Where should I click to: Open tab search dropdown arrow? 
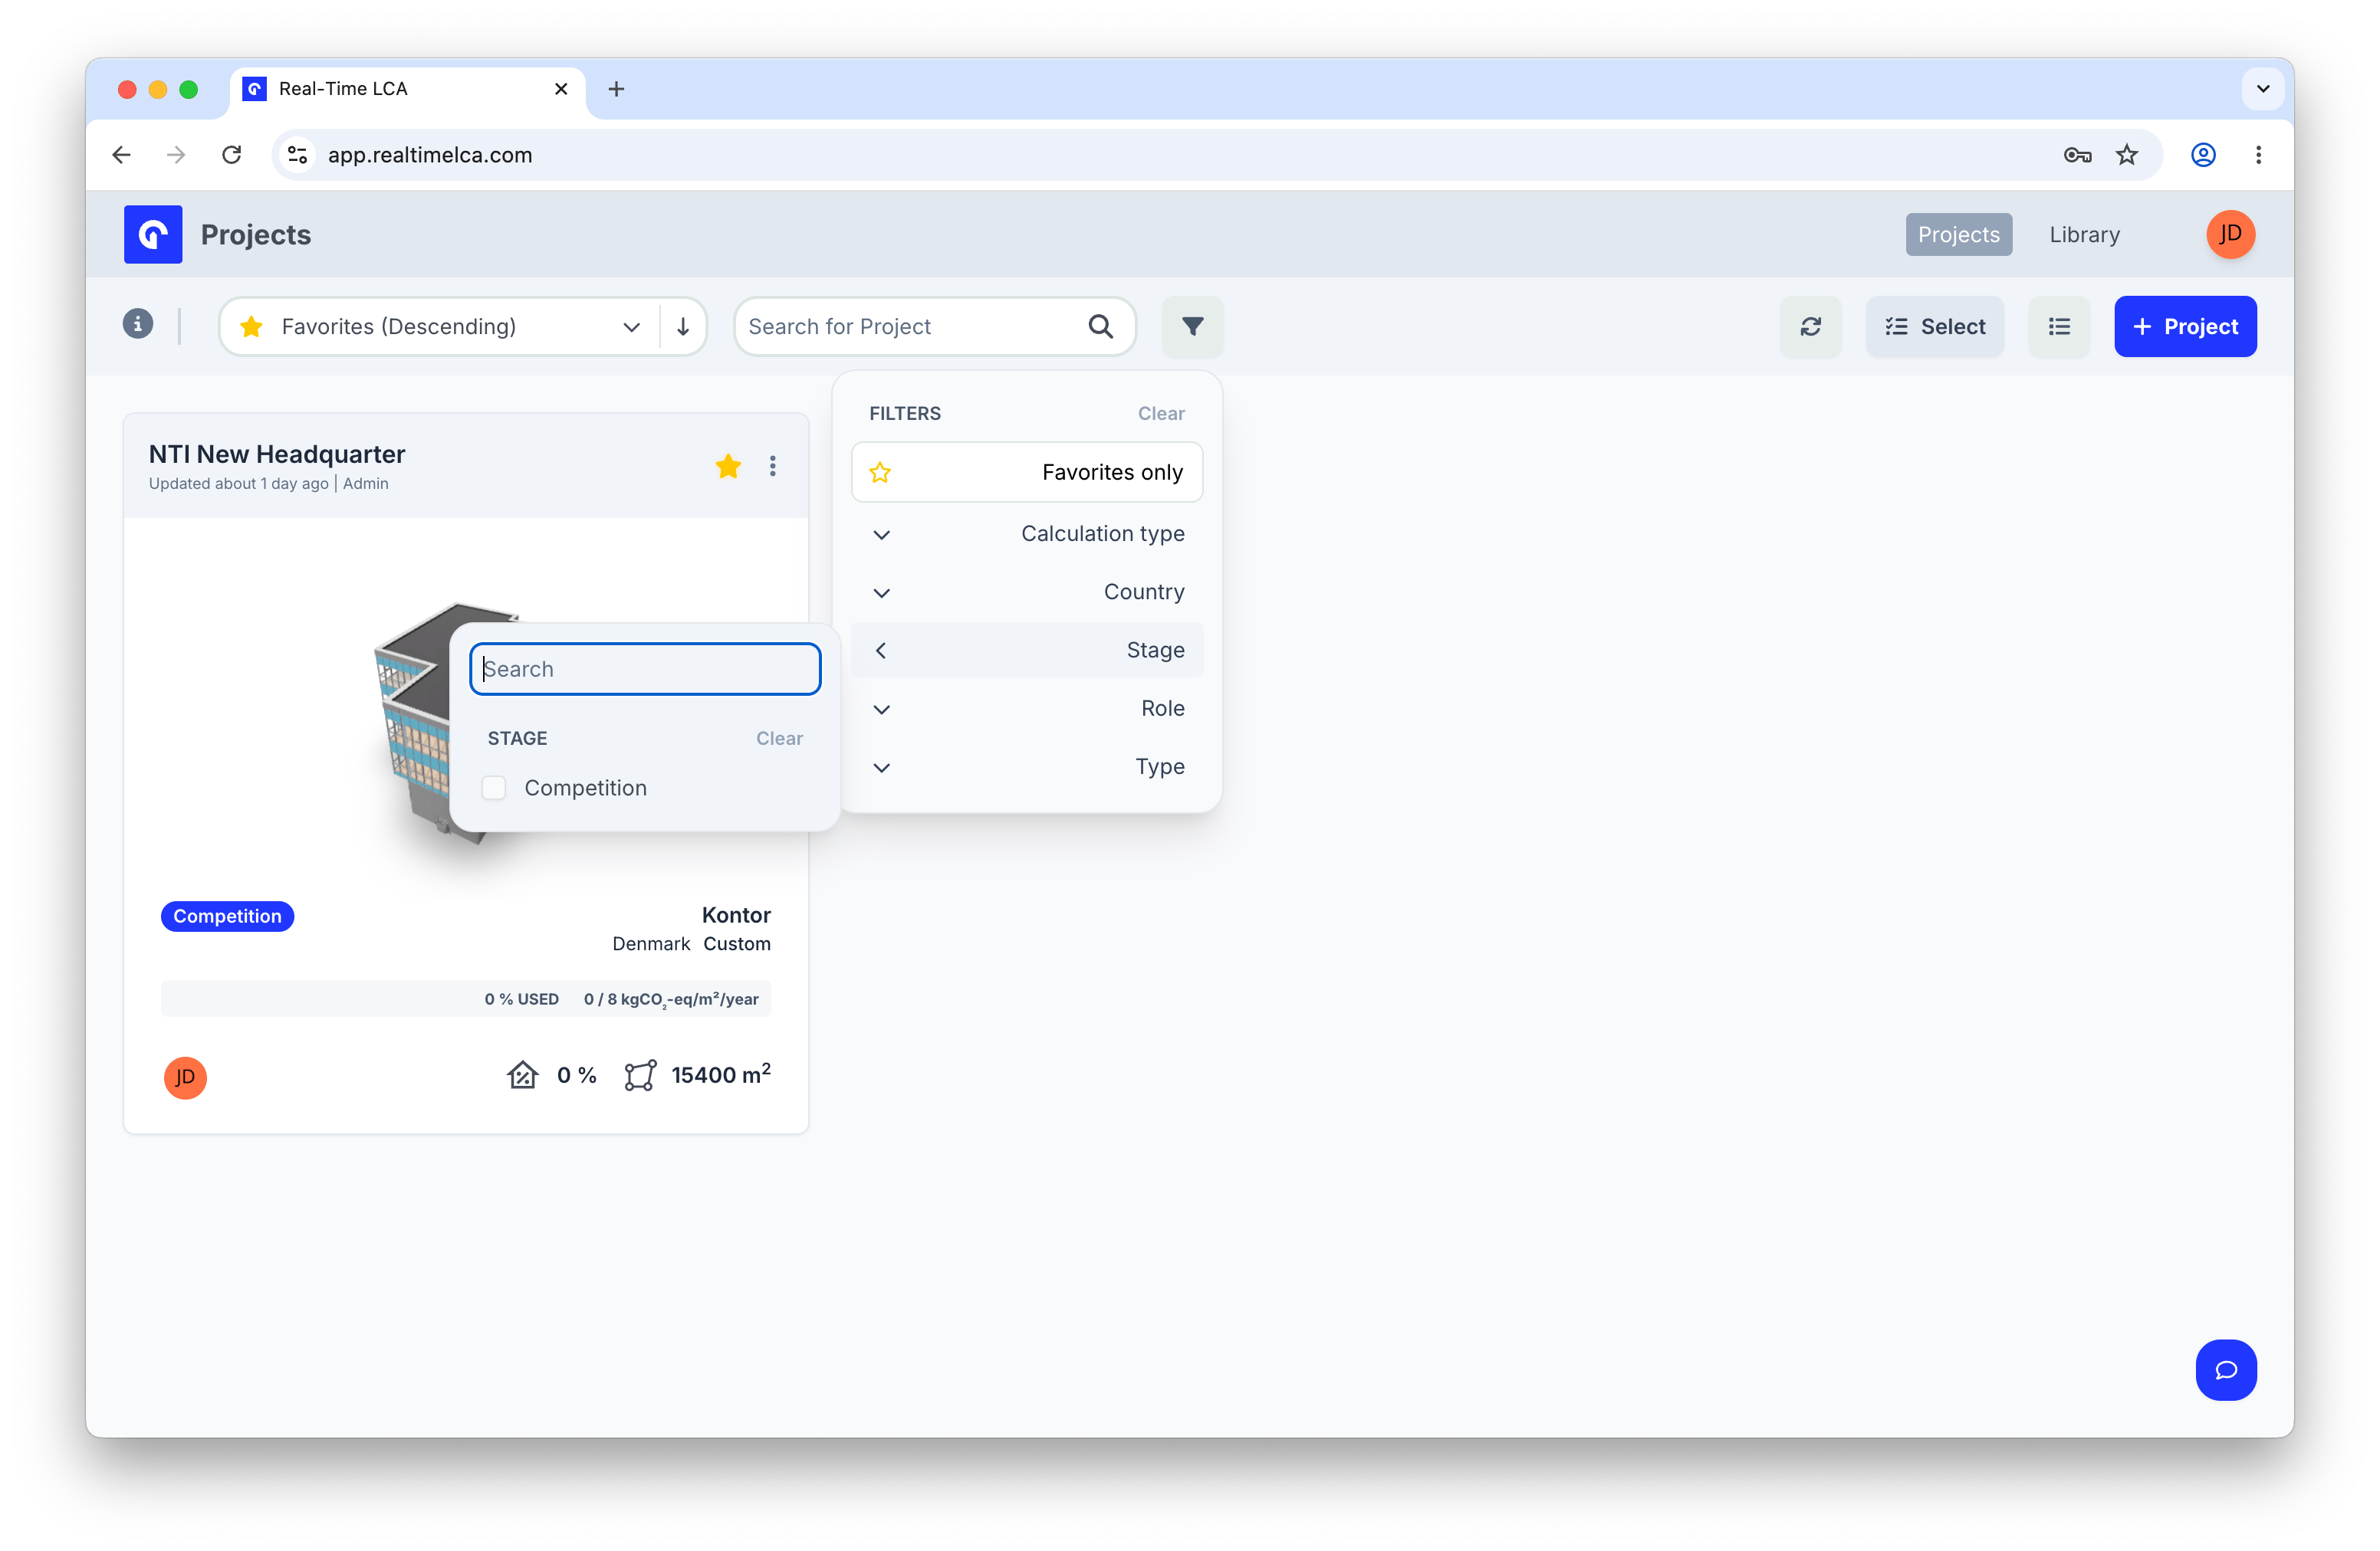2262,89
